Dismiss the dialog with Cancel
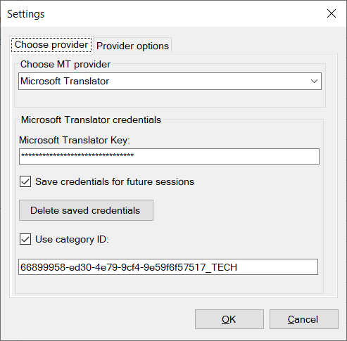The image size is (347, 341). tap(304, 319)
